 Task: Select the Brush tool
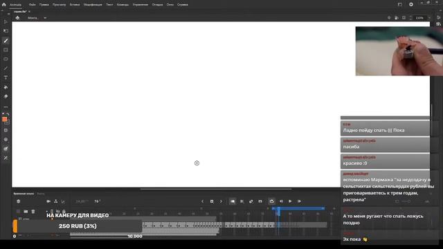tap(6, 41)
